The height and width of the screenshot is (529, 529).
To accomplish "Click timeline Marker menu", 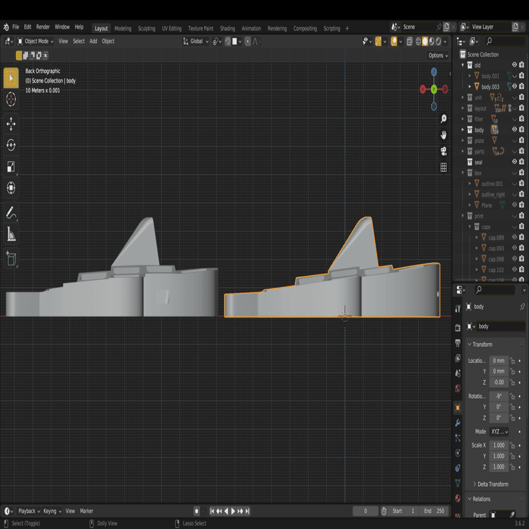I will click(x=87, y=511).
